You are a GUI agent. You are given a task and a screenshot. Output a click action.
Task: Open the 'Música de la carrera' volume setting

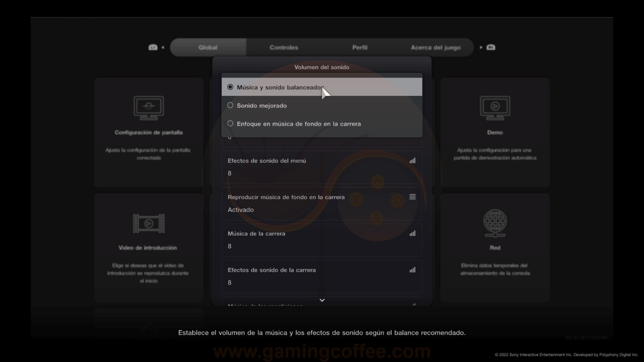point(322,240)
